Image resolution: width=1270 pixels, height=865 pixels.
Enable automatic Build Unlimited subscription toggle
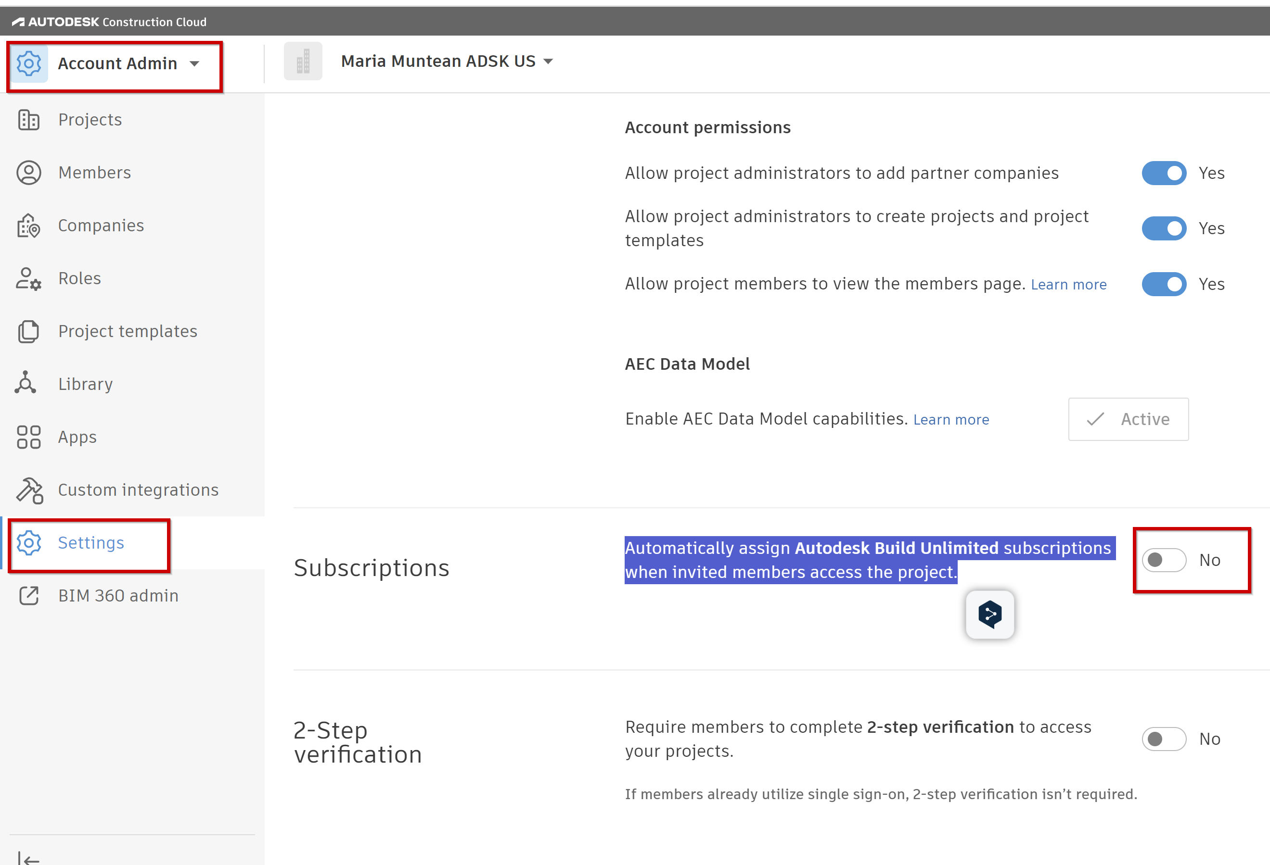pyautogui.click(x=1164, y=560)
